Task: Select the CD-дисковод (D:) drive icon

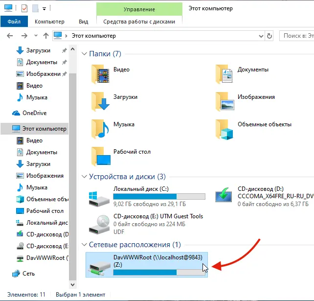Action: (x=224, y=195)
